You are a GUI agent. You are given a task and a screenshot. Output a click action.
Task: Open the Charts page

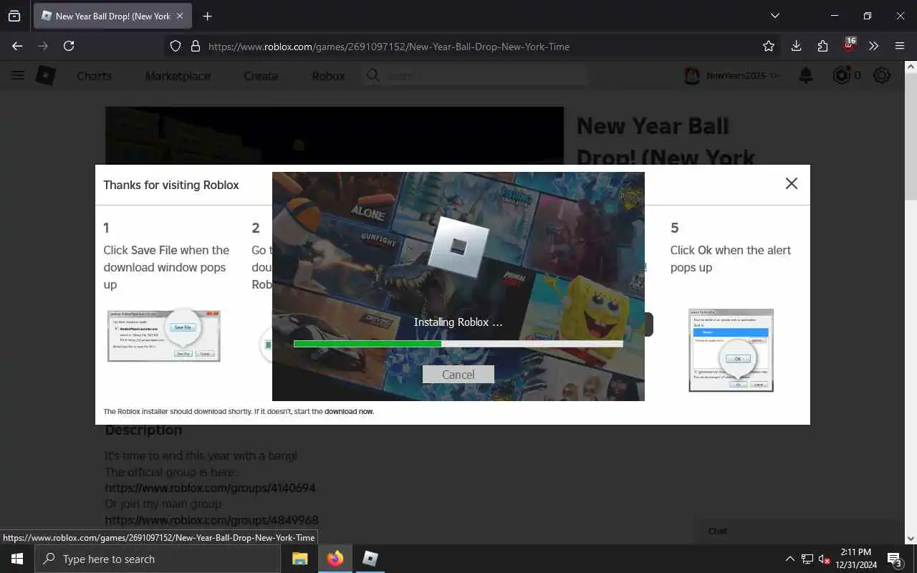pyautogui.click(x=94, y=76)
